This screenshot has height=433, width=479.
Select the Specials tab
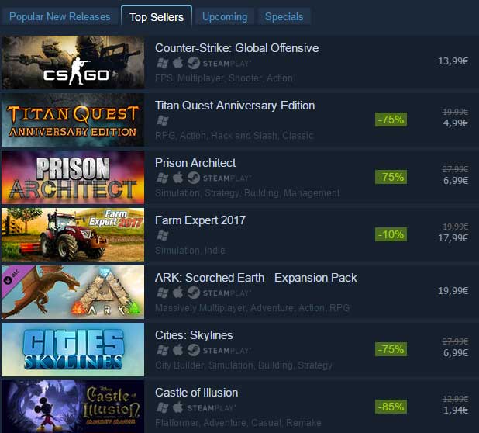(284, 16)
